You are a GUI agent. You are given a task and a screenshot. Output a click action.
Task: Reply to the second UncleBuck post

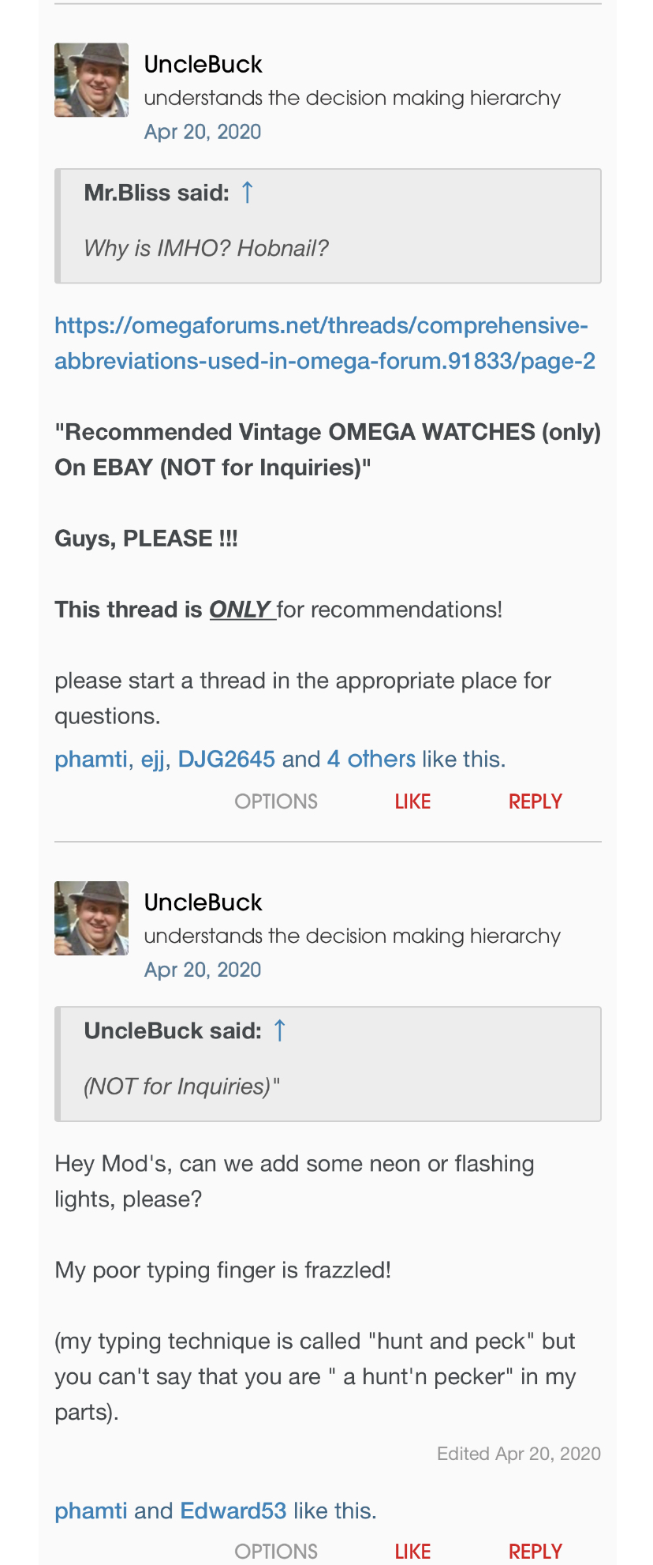[x=535, y=1552]
